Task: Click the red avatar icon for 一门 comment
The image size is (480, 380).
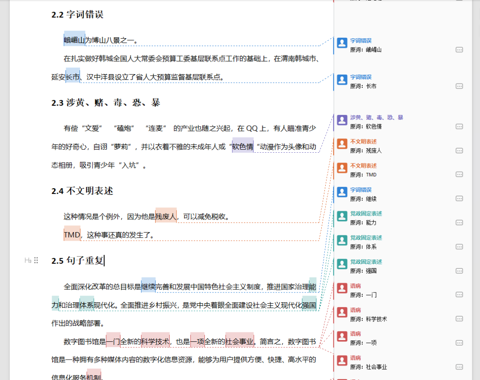Action: (x=342, y=289)
